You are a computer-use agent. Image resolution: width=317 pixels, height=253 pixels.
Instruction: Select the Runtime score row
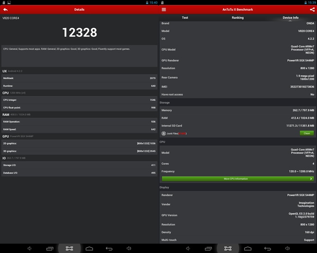[x=79, y=86]
